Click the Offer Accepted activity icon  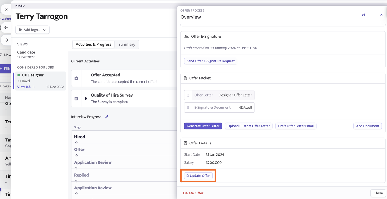click(x=76, y=78)
